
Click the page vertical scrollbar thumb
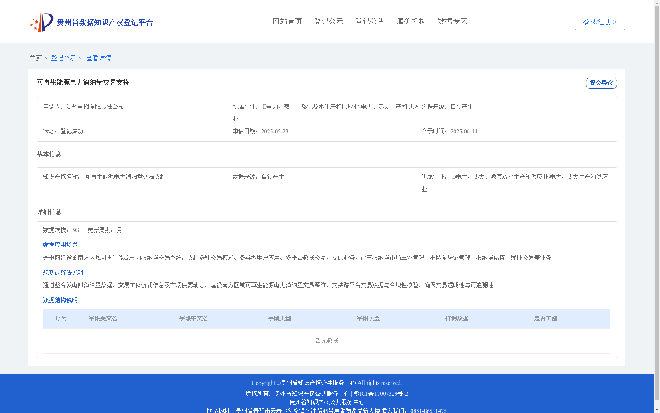657,203
